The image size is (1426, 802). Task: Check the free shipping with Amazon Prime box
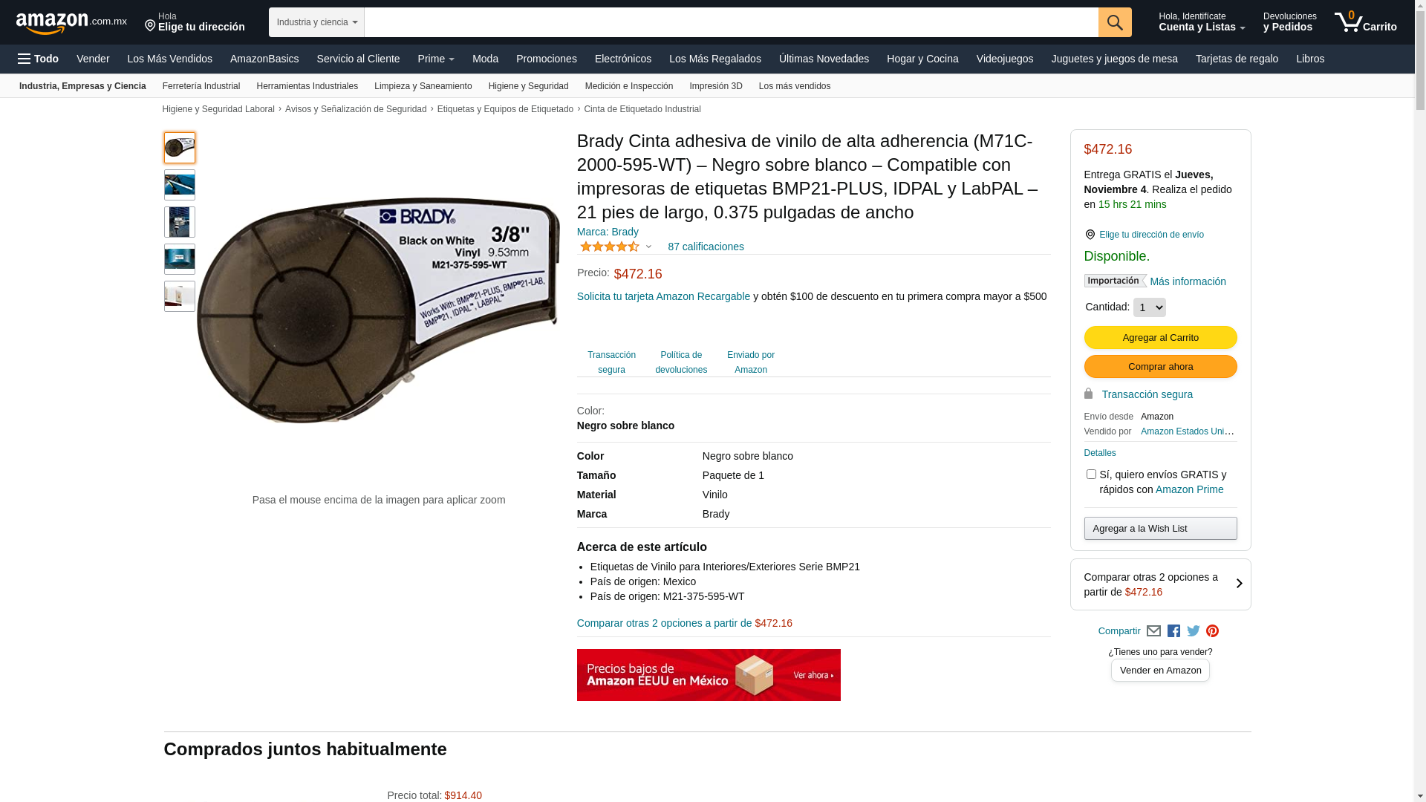tap(1091, 474)
